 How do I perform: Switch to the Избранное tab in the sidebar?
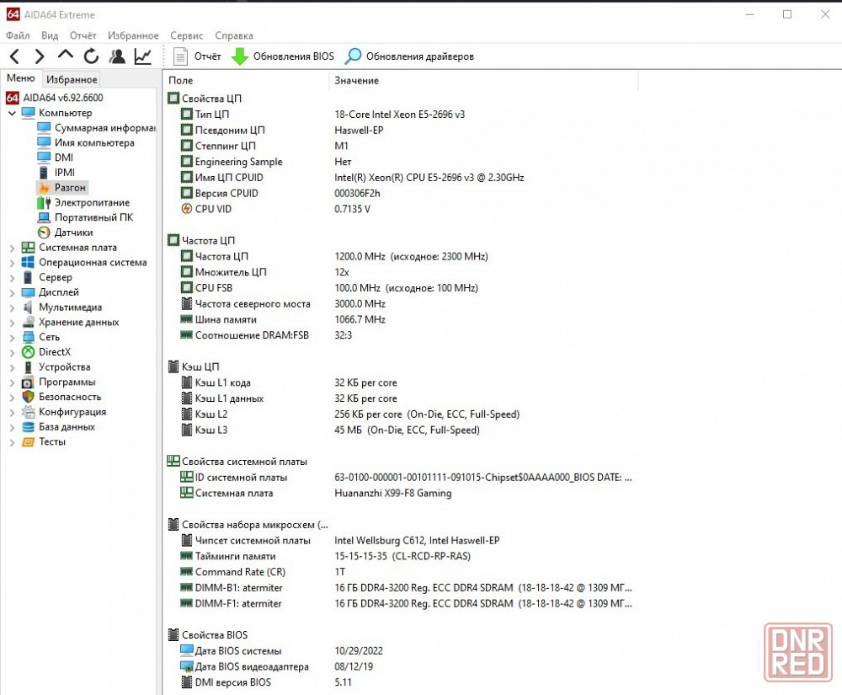click(x=72, y=79)
